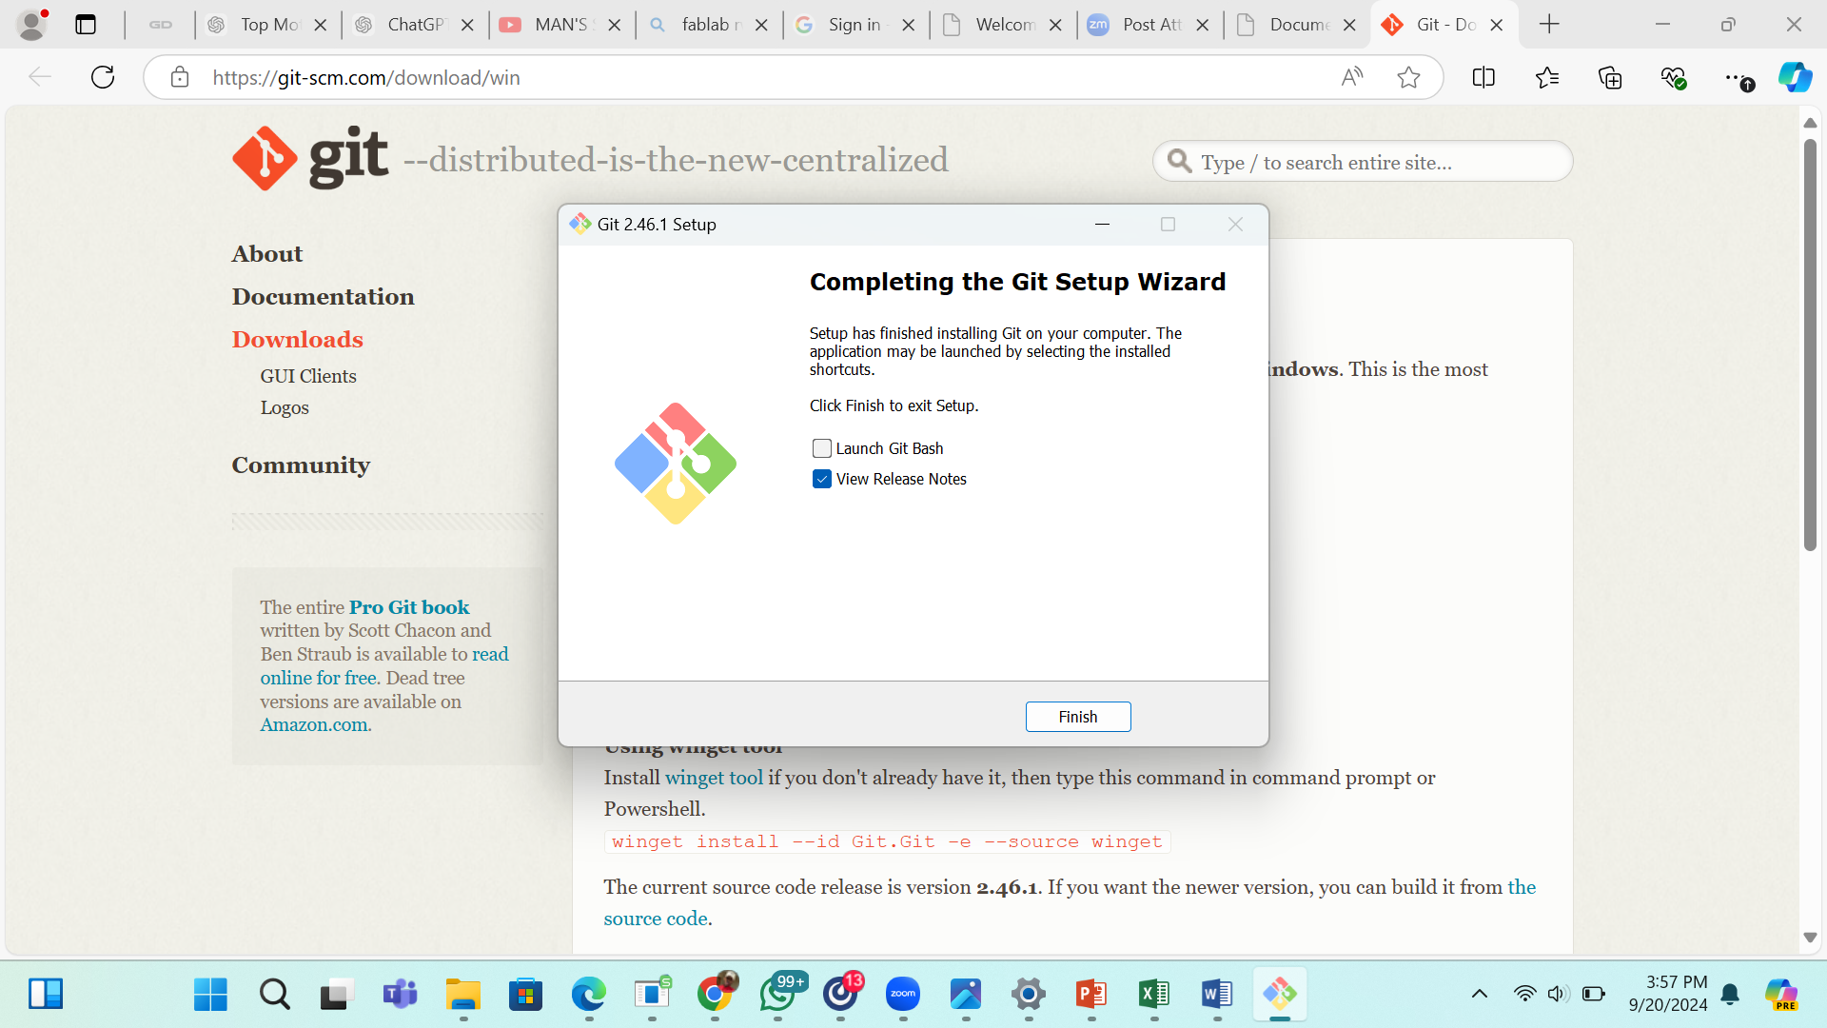Open Microsoft Store from the taskbar
The image size is (1827, 1028).
pyautogui.click(x=526, y=995)
